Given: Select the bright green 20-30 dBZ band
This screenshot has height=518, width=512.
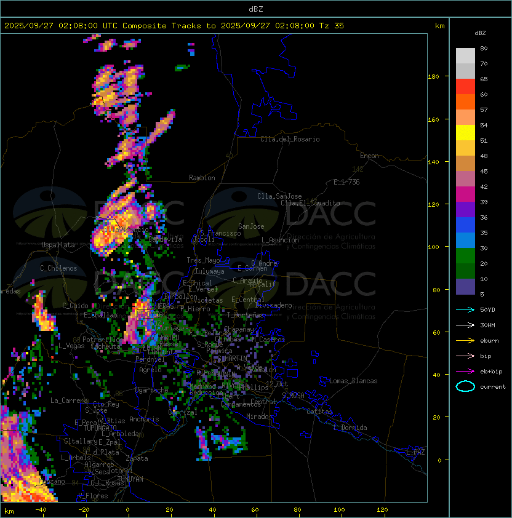Looking at the screenshot, I should tap(465, 256).
